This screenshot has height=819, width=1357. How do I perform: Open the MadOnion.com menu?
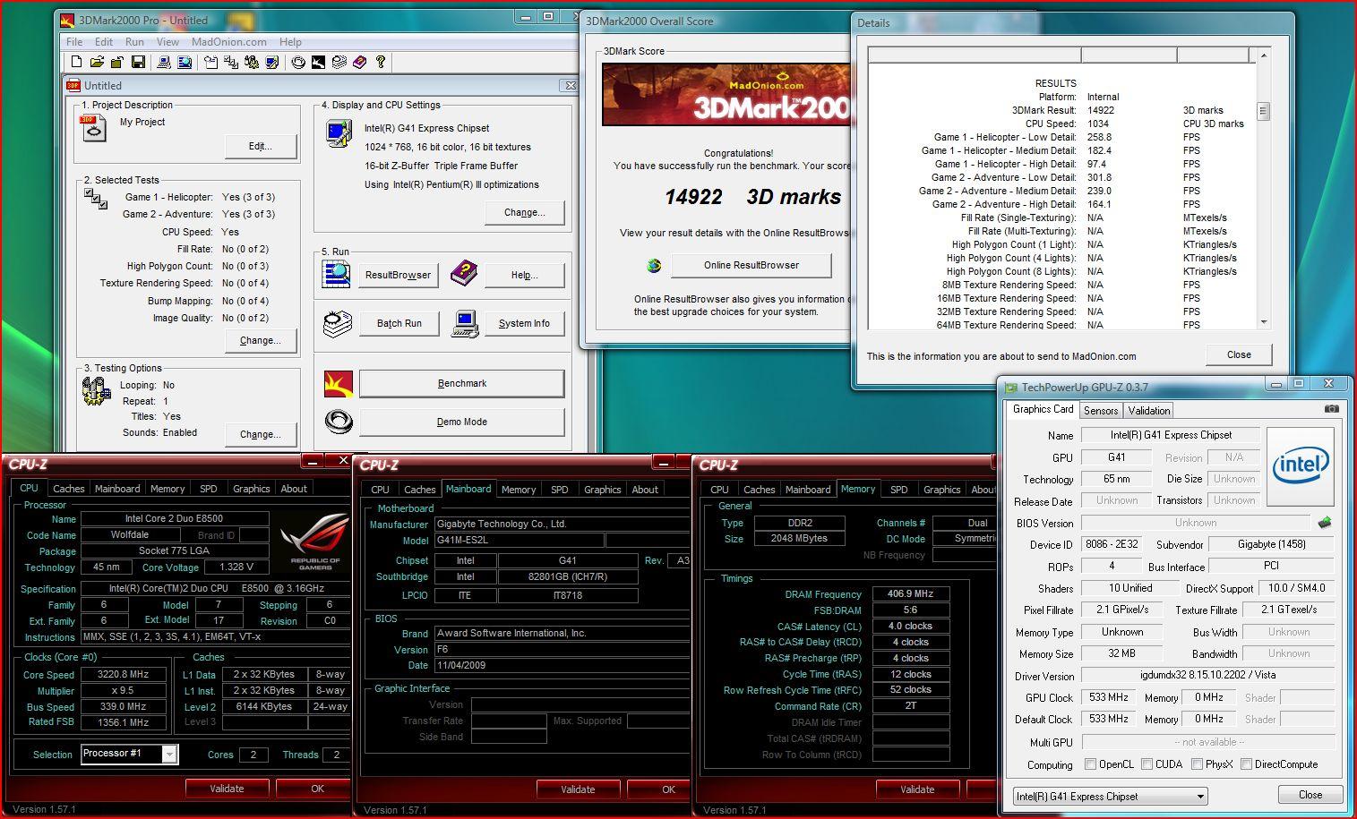pyautogui.click(x=228, y=41)
